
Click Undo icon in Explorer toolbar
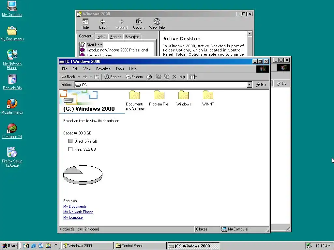[x=182, y=77]
